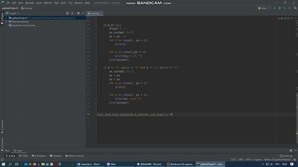Screen dimensions: 298x167
Task: Click the pythonProject1 breadcrumb
Action: (x=10, y=8)
